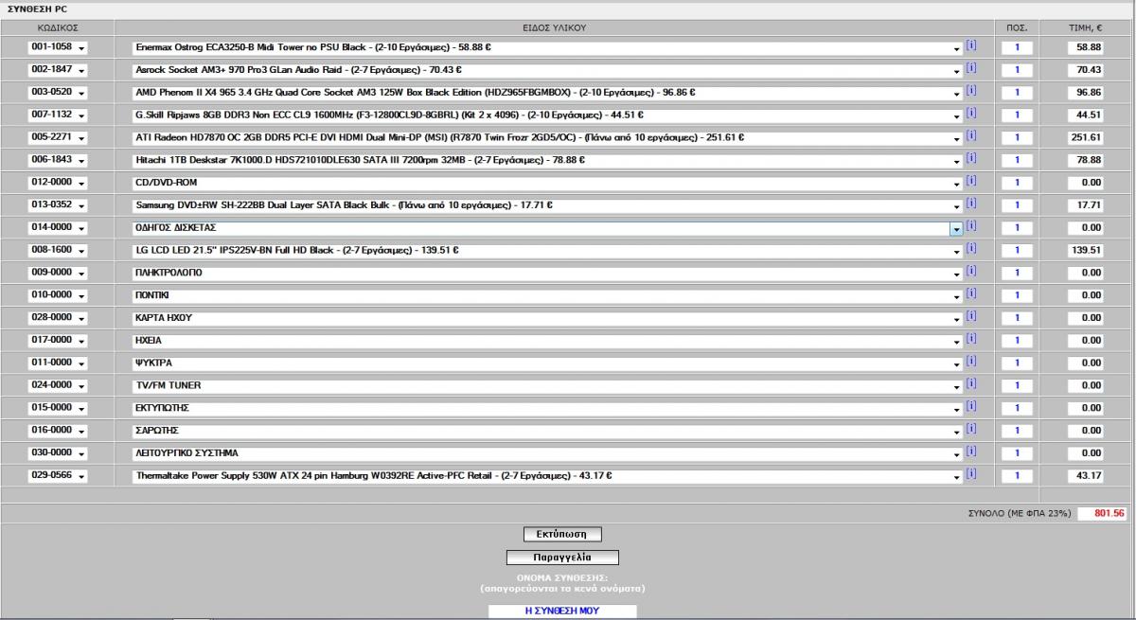The height and width of the screenshot is (620, 1136).
Task: Click info icon on Samsung DVD±RW row
Action: 970,204
